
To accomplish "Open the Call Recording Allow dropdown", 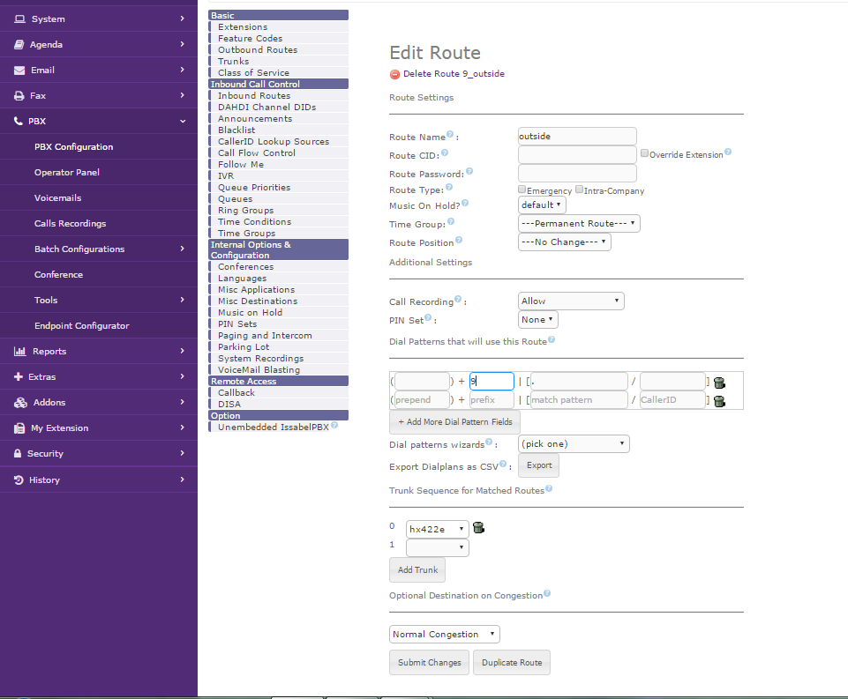I will pos(570,301).
